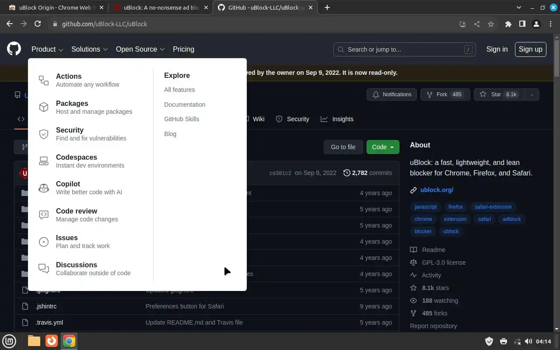View the 2,782 commits history
This screenshot has width=560, height=350.
click(x=367, y=173)
